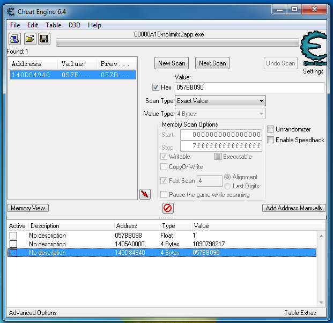Toggle the CopyOnWrite checkbox
The height and width of the screenshot is (323, 333).
164,167
